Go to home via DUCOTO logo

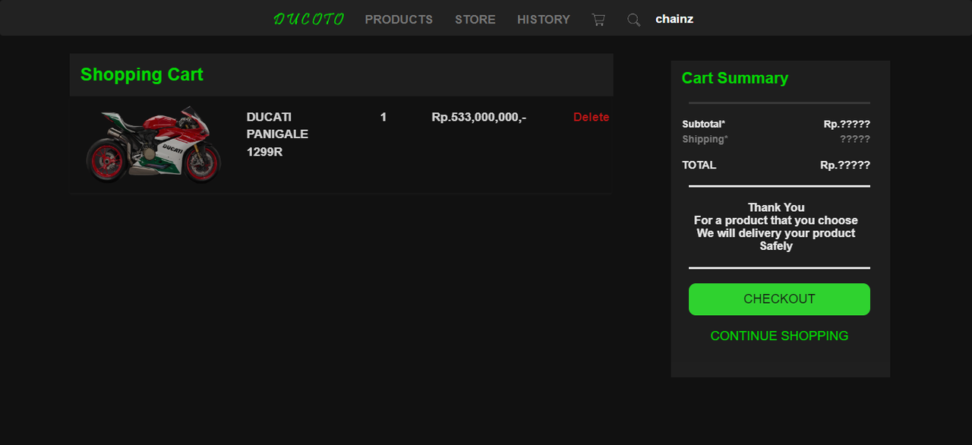click(309, 19)
